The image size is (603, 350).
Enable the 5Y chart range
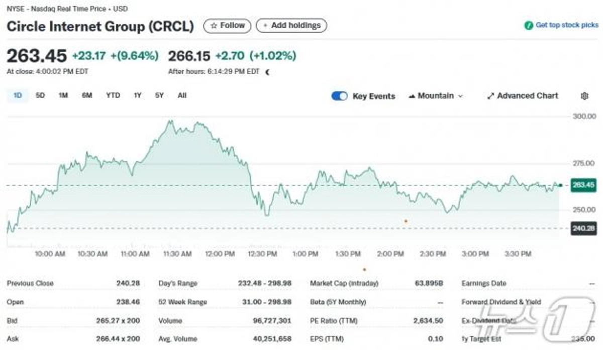(159, 95)
